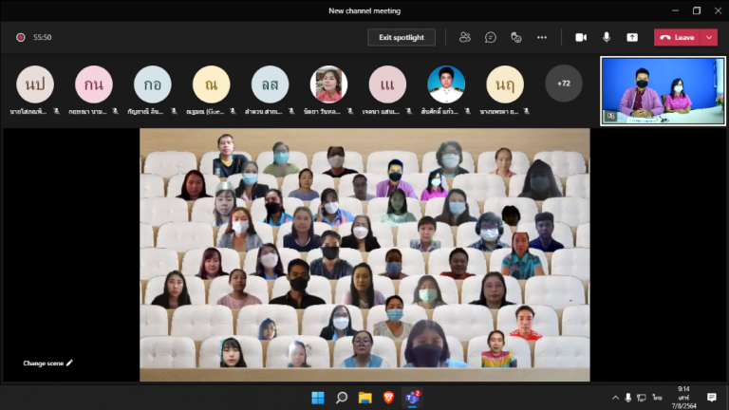Image resolution: width=729 pixels, height=410 pixels.
Task: Click the network icon in system tray
Action: 642,398
